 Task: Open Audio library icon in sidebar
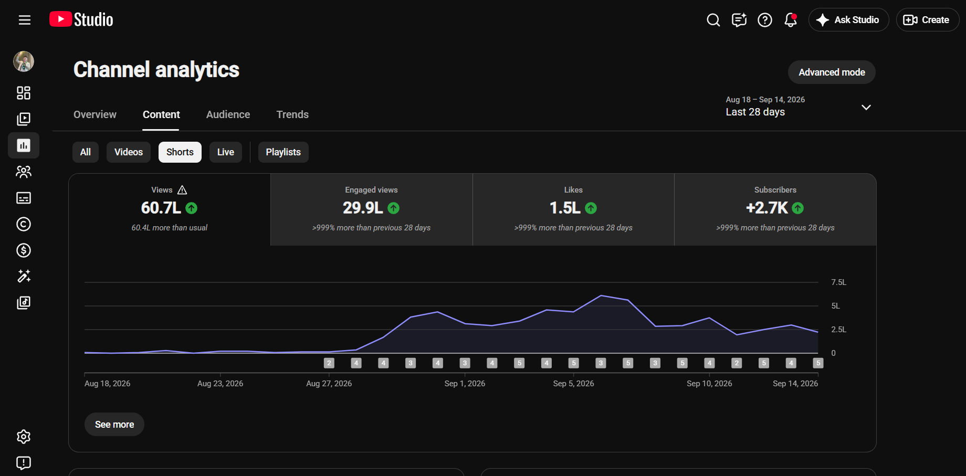24,303
